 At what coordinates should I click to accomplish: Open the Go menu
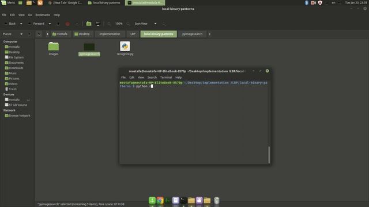(30, 15)
